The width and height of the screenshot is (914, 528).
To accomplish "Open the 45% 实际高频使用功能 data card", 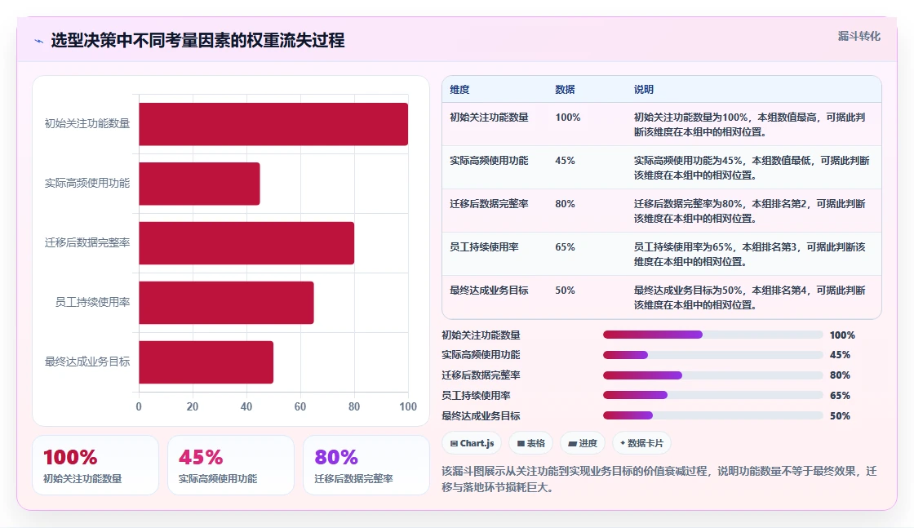I will tap(231, 465).
